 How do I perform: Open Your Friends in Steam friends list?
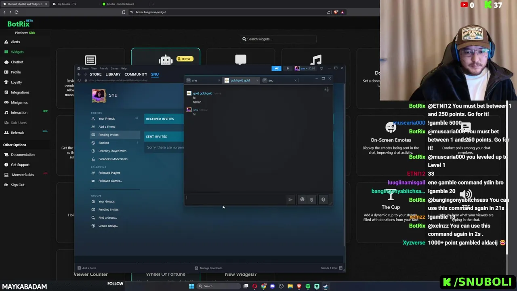107,118
